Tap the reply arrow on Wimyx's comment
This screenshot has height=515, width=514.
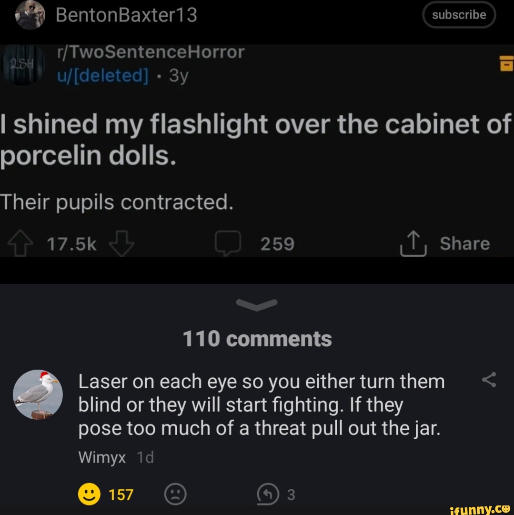pyautogui.click(x=267, y=494)
